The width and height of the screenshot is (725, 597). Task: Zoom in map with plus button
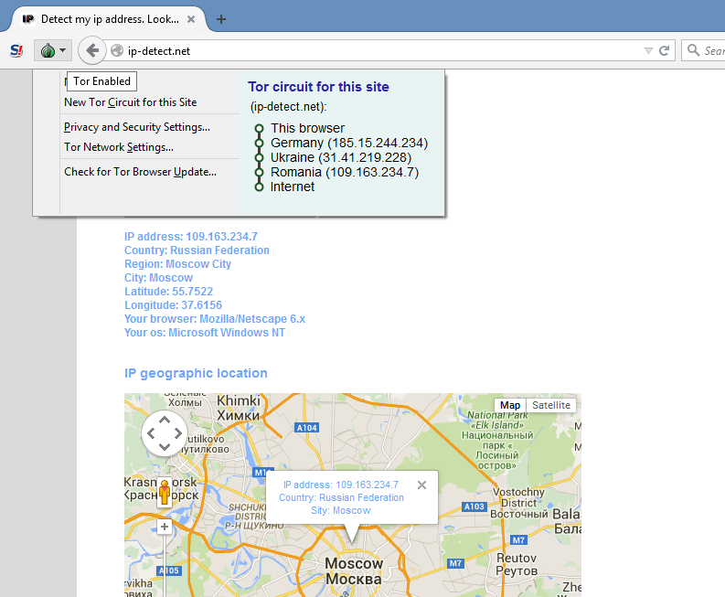[165, 527]
